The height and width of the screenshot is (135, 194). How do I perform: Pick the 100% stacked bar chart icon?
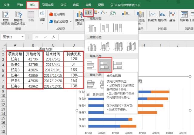117,65
